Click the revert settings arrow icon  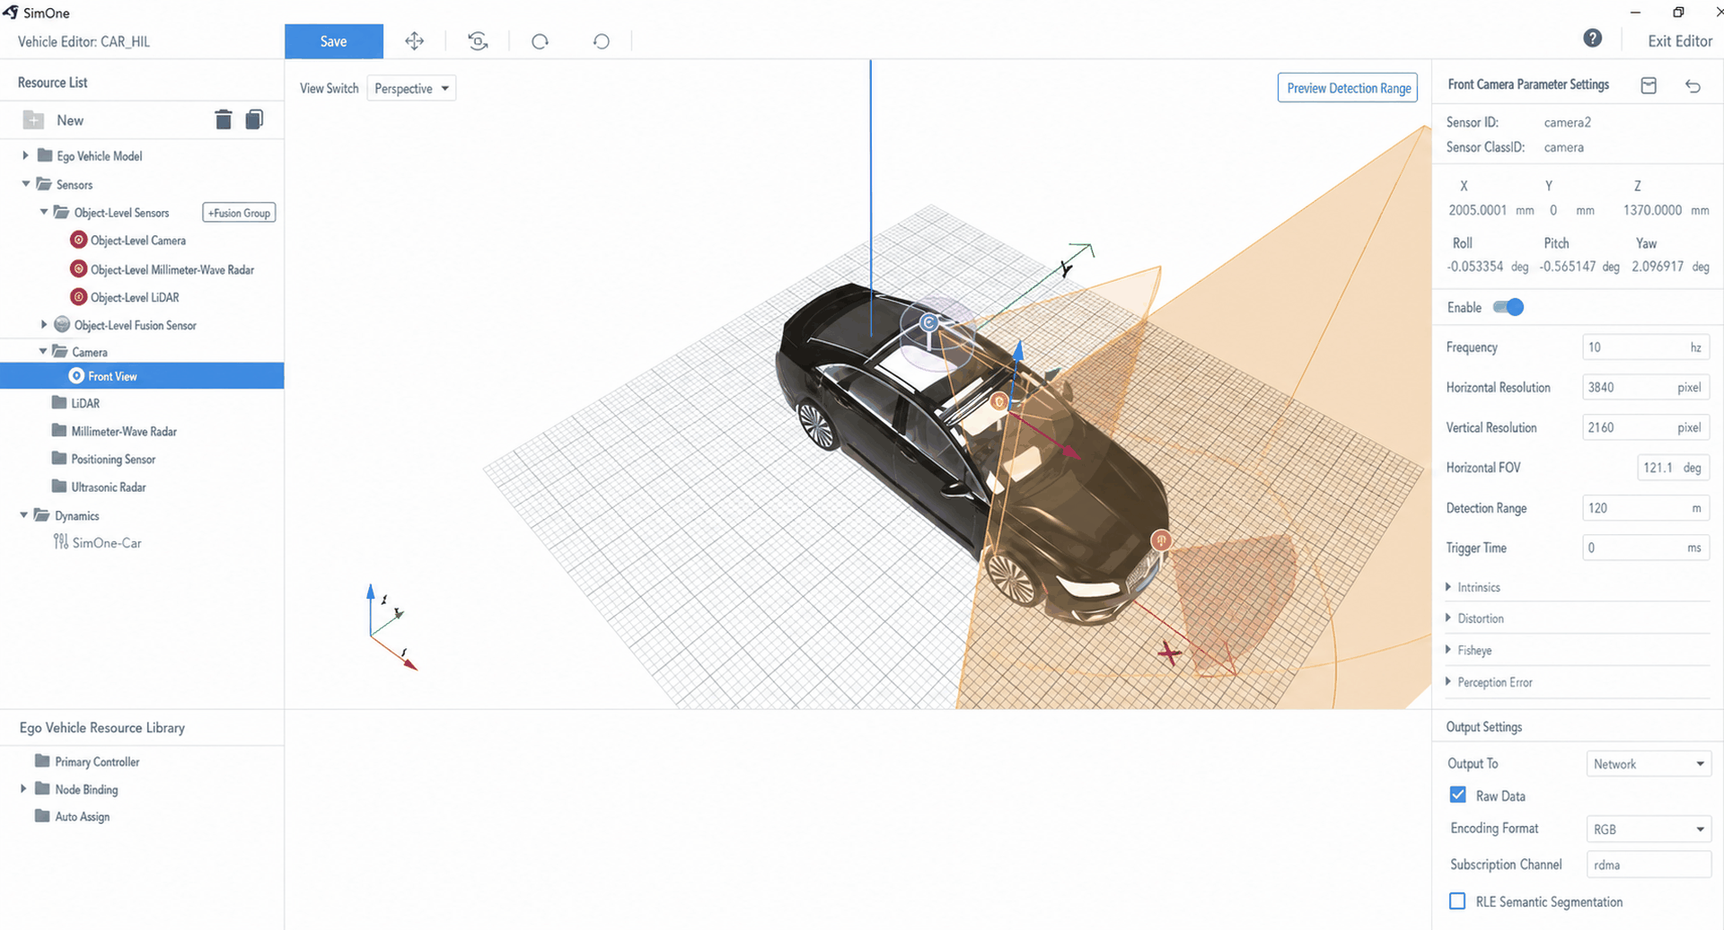(1693, 85)
